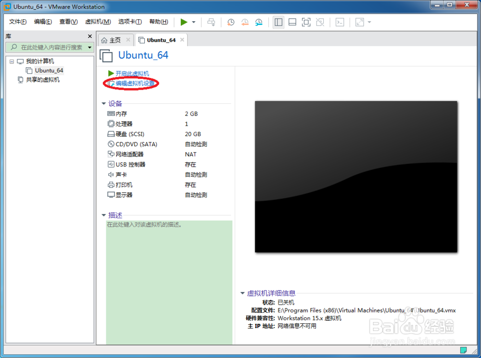Click the 网络信息不可用 IP address value
Viewport: 481px width, 358px height.
point(297,326)
